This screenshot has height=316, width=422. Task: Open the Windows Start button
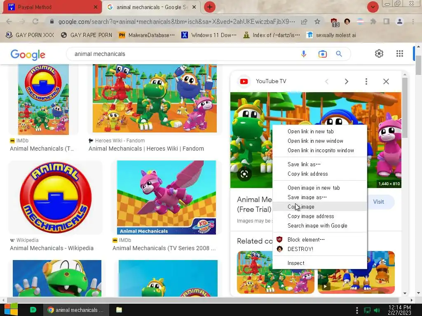click(x=11, y=309)
